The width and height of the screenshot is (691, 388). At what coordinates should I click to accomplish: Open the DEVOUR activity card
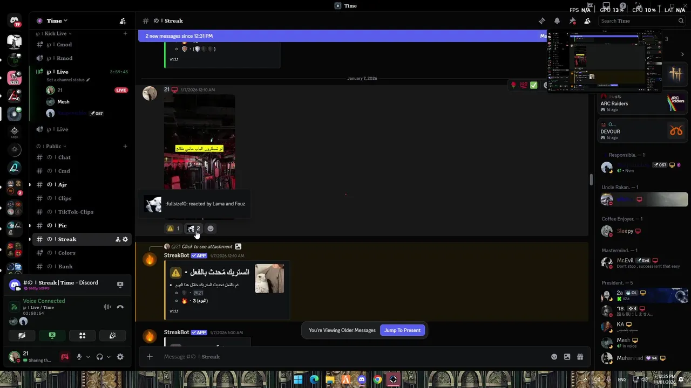click(x=643, y=131)
